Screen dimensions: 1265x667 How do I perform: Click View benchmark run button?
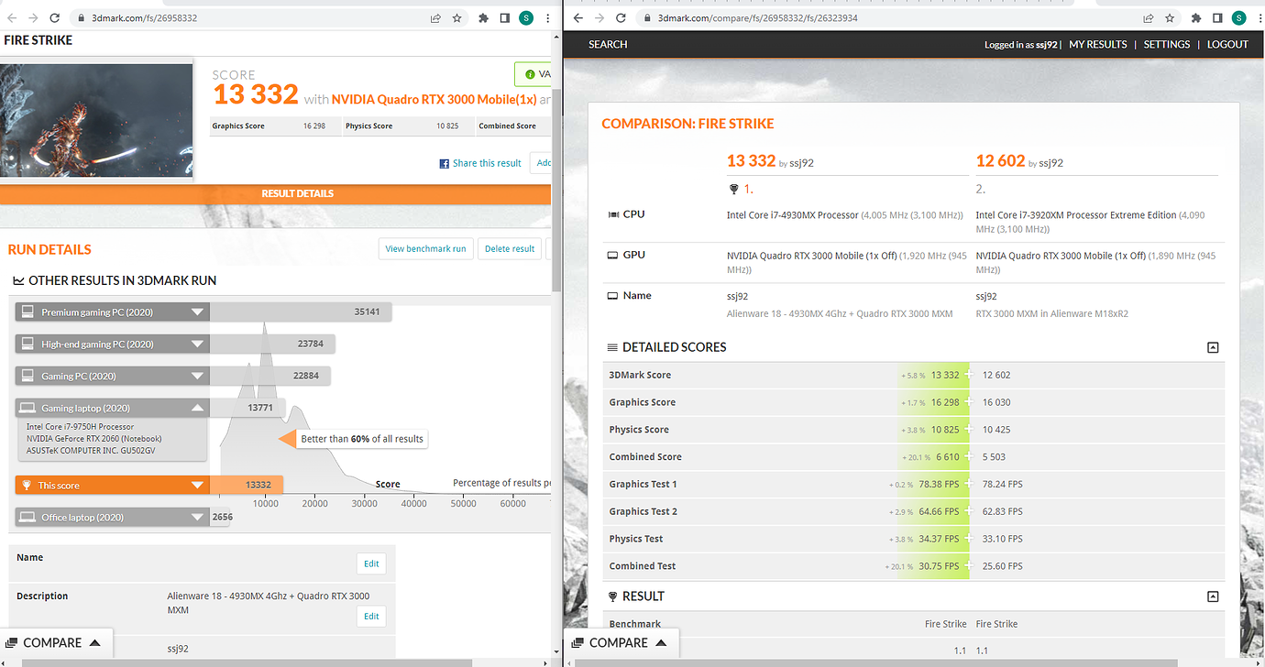pyautogui.click(x=425, y=248)
